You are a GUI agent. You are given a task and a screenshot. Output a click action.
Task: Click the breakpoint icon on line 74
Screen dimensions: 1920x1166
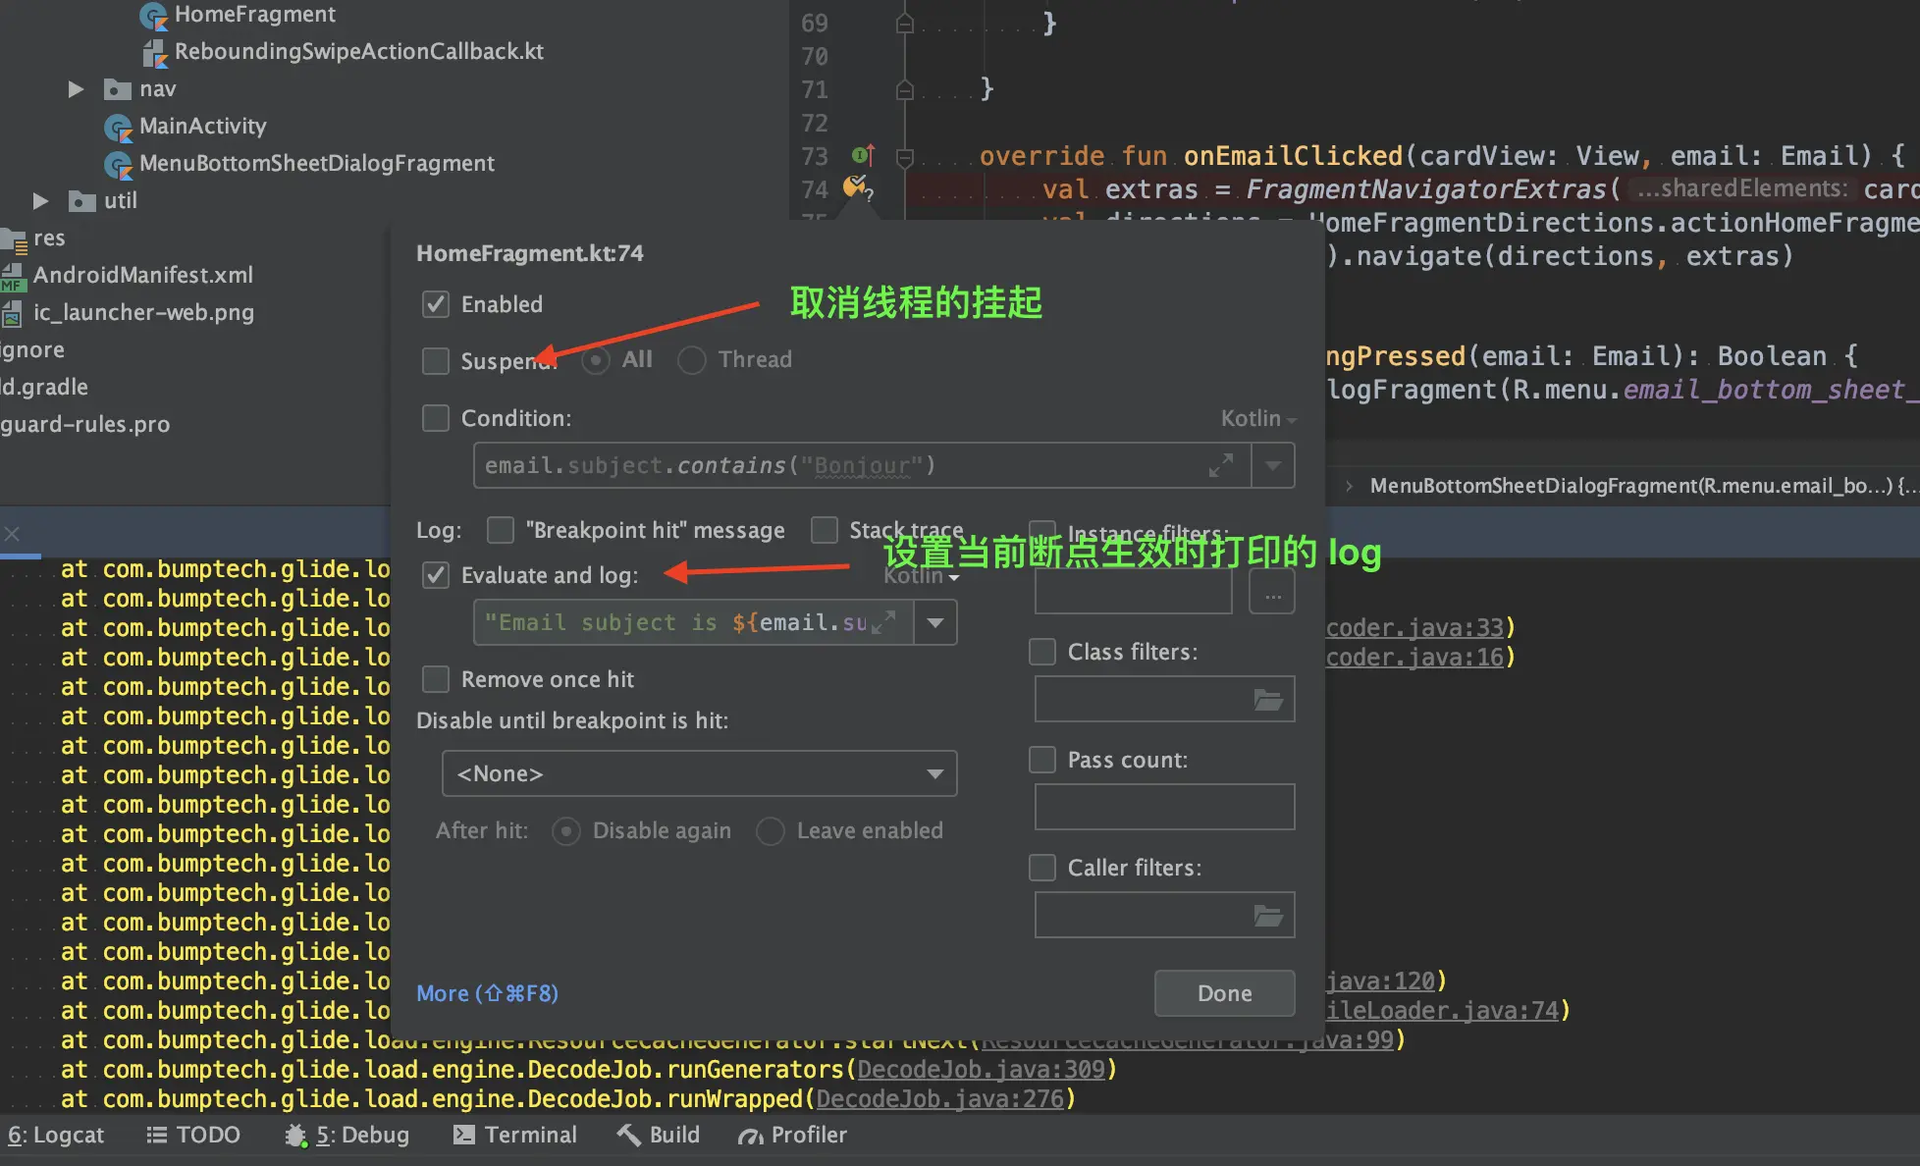point(856,186)
